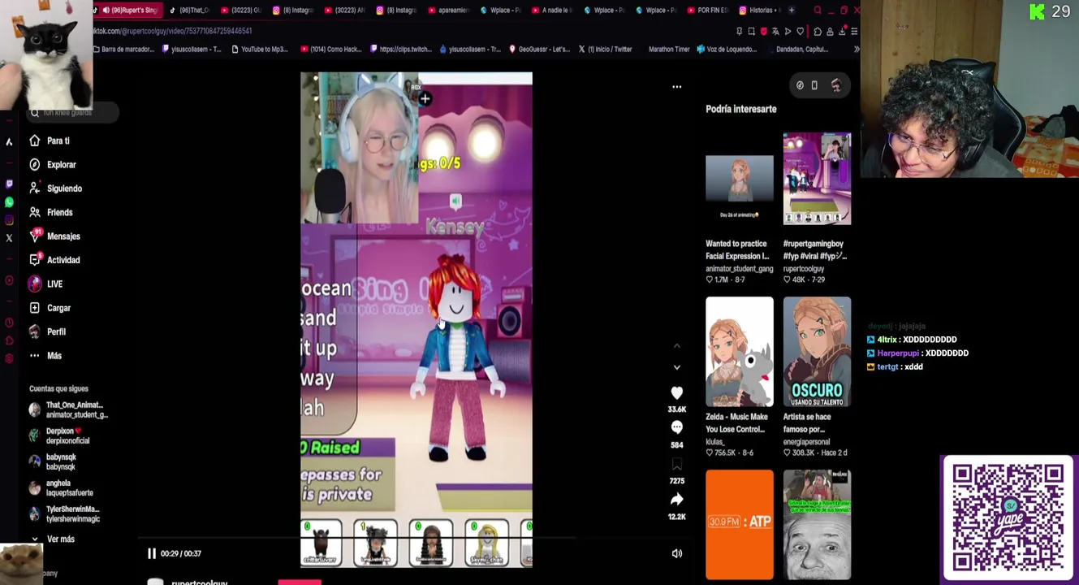The height and width of the screenshot is (585, 1079).
Task: Open YouTube to Mp3 bookmark
Action: [x=260, y=50]
